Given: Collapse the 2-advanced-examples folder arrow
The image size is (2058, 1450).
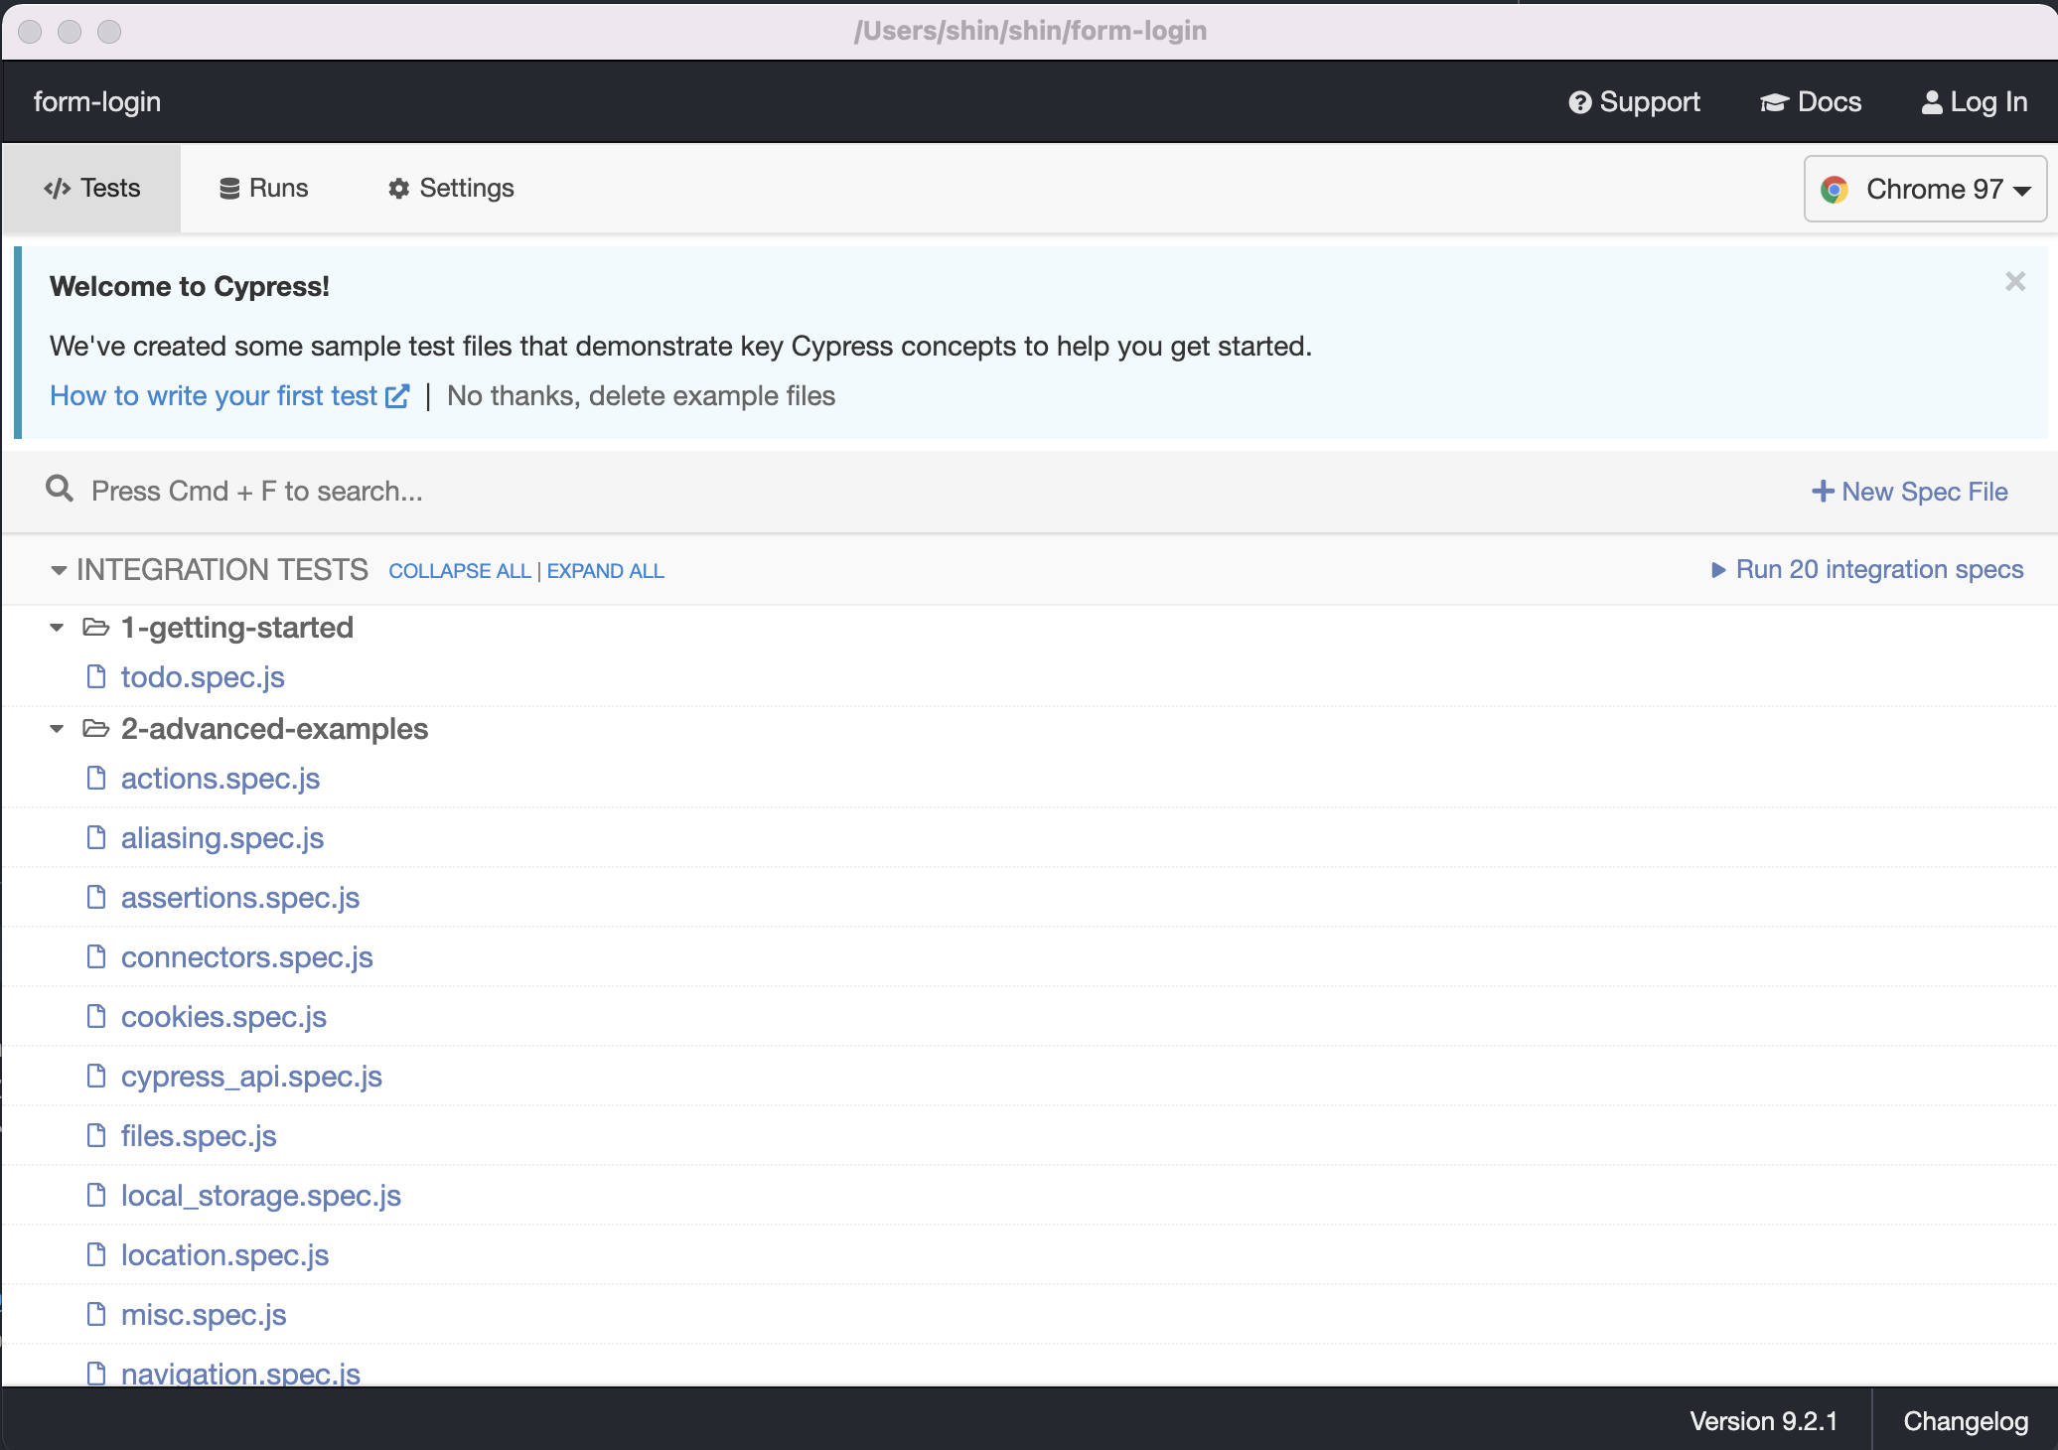Looking at the screenshot, I should pyautogui.click(x=57, y=729).
